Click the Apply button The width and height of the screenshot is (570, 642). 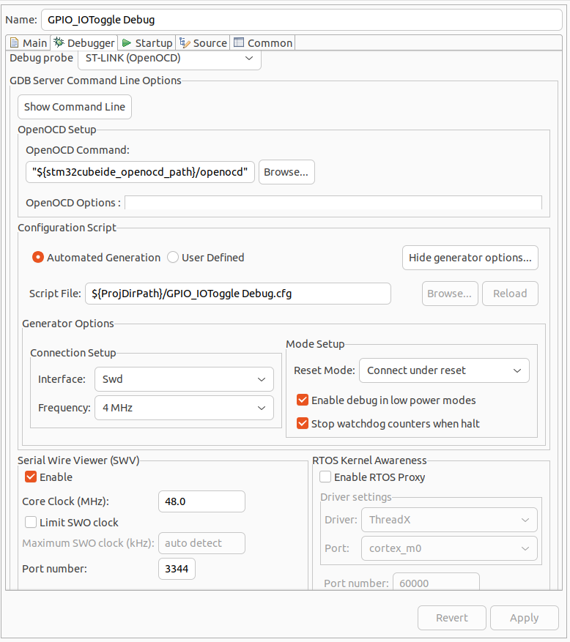pyautogui.click(x=525, y=618)
